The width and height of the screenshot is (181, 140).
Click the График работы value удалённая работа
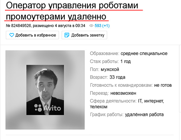144,115
